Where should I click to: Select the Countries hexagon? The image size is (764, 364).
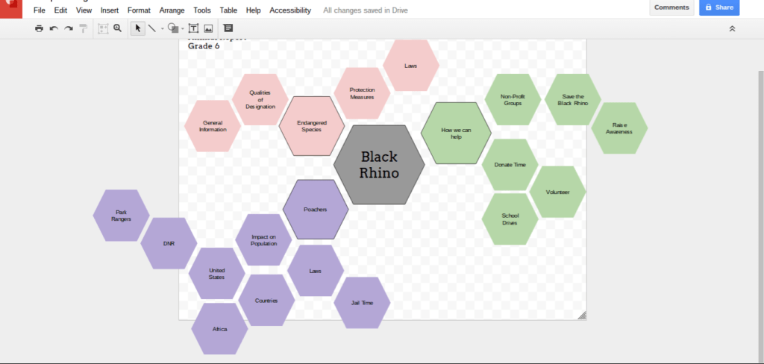266,300
